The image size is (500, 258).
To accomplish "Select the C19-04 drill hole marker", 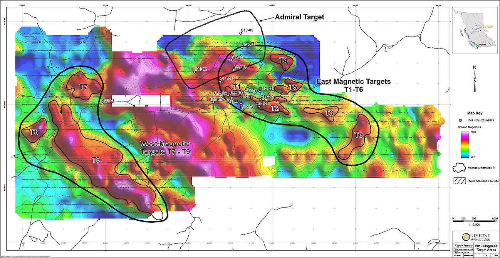I will click(x=242, y=48).
